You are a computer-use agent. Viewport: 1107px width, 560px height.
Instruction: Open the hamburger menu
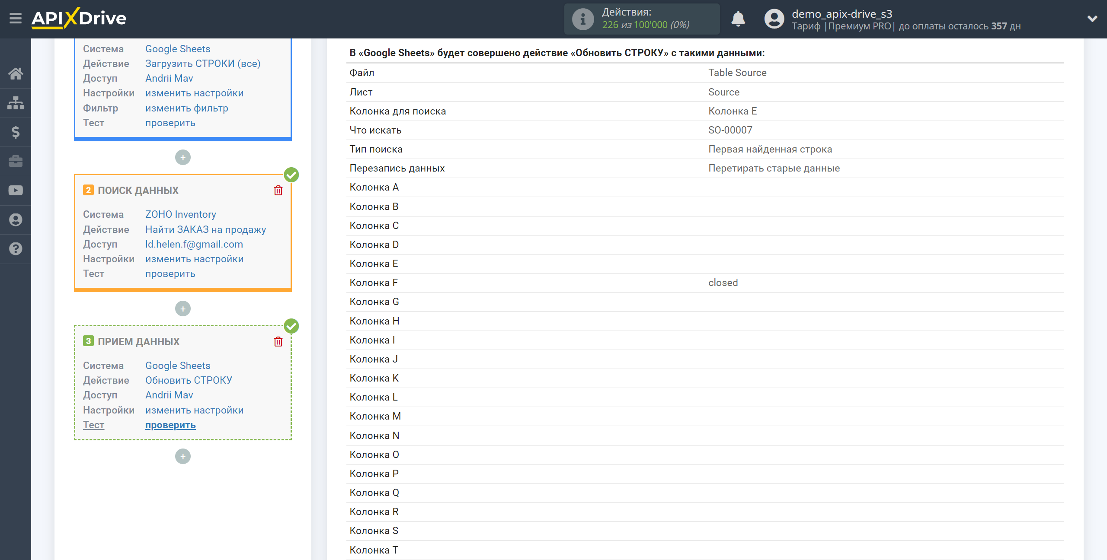pos(16,19)
